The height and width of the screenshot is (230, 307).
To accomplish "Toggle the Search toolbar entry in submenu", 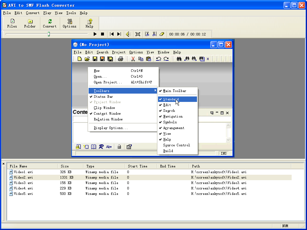I will 177,111.
